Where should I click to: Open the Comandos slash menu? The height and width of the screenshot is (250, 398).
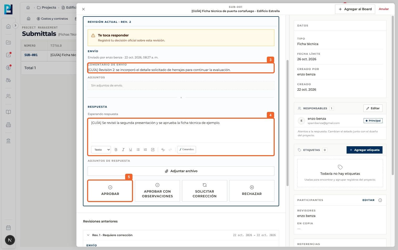pos(187,149)
